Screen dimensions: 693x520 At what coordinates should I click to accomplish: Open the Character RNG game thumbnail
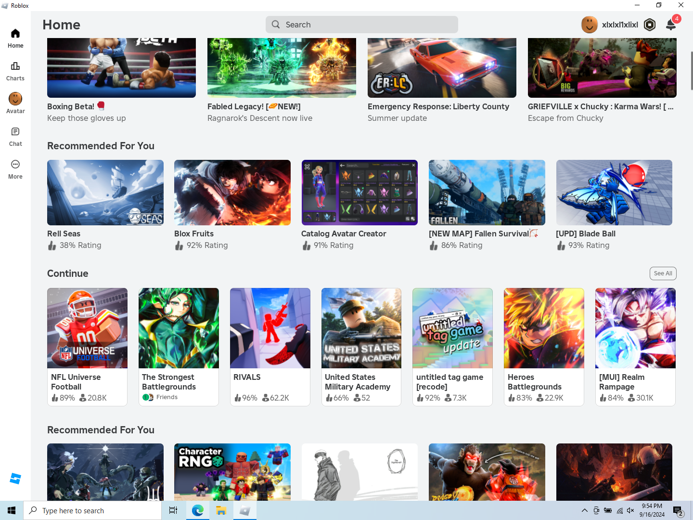coord(232,472)
